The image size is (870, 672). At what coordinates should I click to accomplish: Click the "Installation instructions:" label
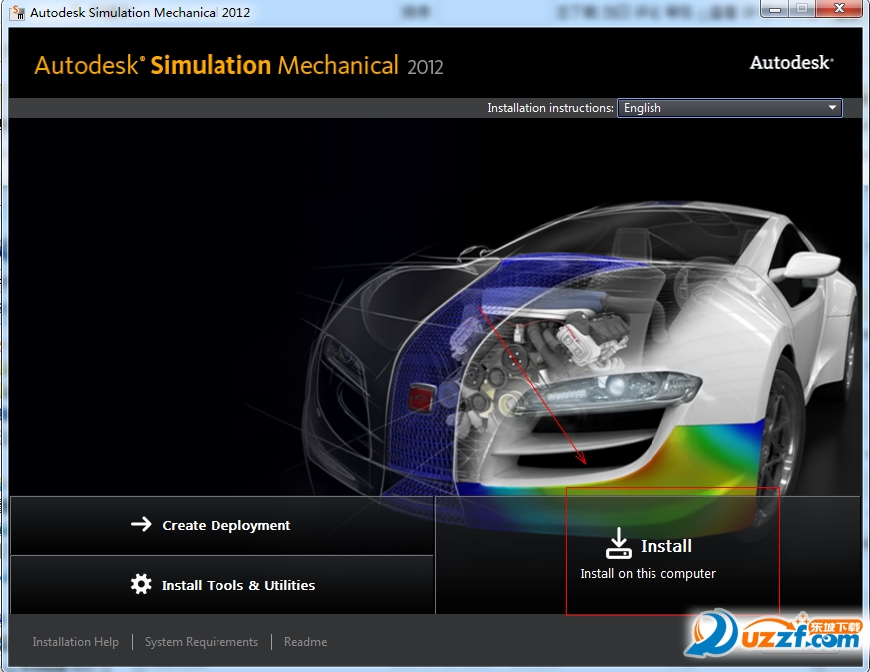click(x=550, y=108)
